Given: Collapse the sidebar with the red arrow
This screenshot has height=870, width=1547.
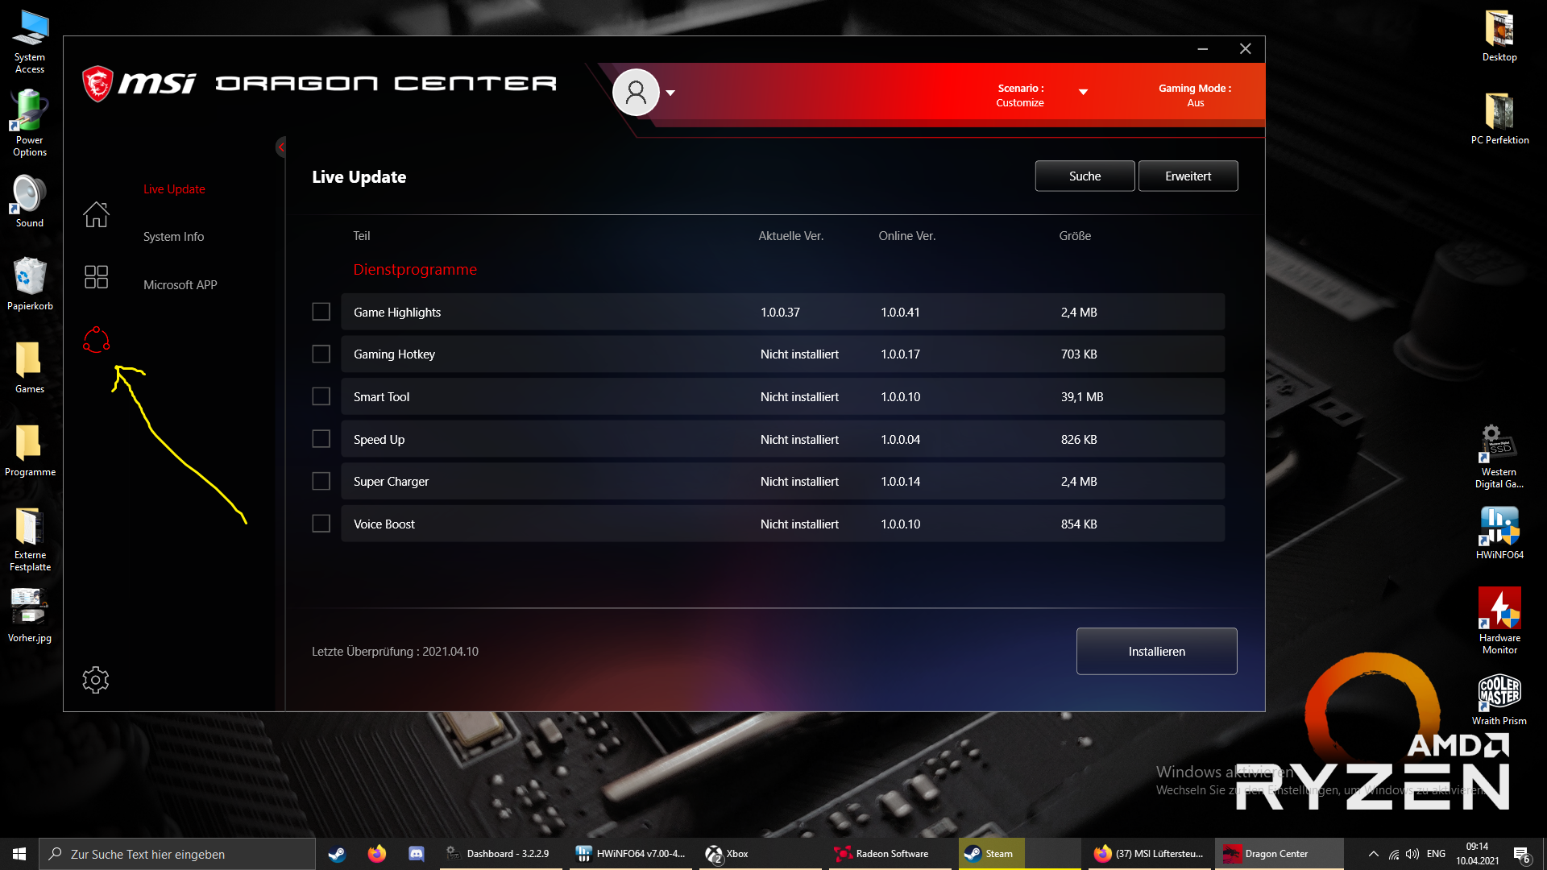Looking at the screenshot, I should [x=280, y=147].
